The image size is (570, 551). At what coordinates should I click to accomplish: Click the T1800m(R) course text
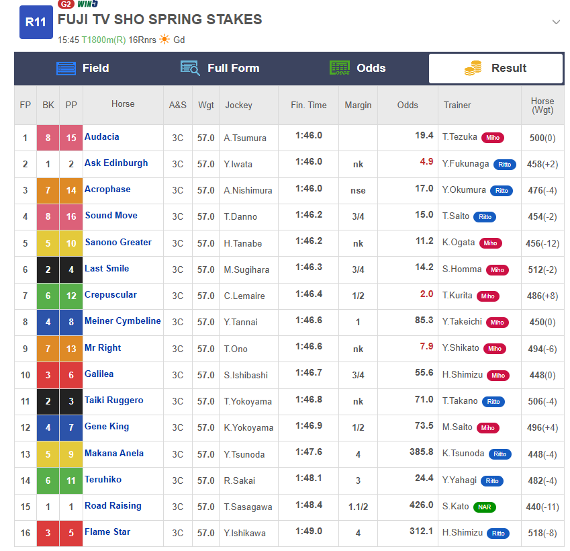(103, 40)
